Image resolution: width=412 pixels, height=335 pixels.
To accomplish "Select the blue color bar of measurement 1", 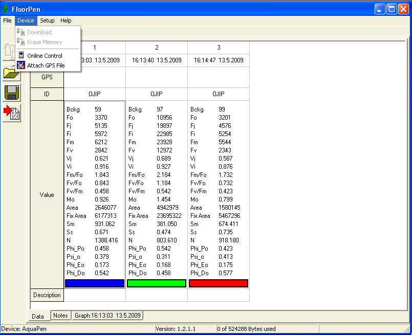I will [95, 283].
